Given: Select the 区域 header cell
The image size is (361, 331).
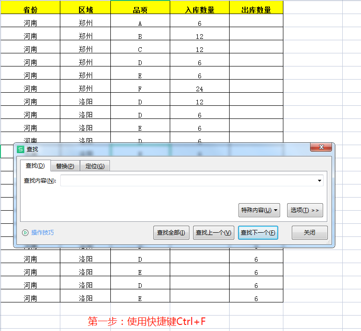Looking at the screenshot, I should point(86,7).
